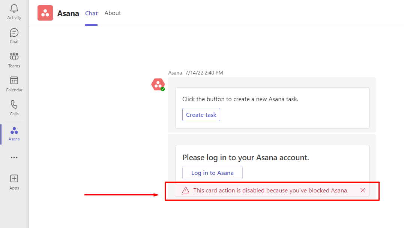Click the Asana bot avatar
Viewport: 404px width, 228px height.
click(158, 85)
